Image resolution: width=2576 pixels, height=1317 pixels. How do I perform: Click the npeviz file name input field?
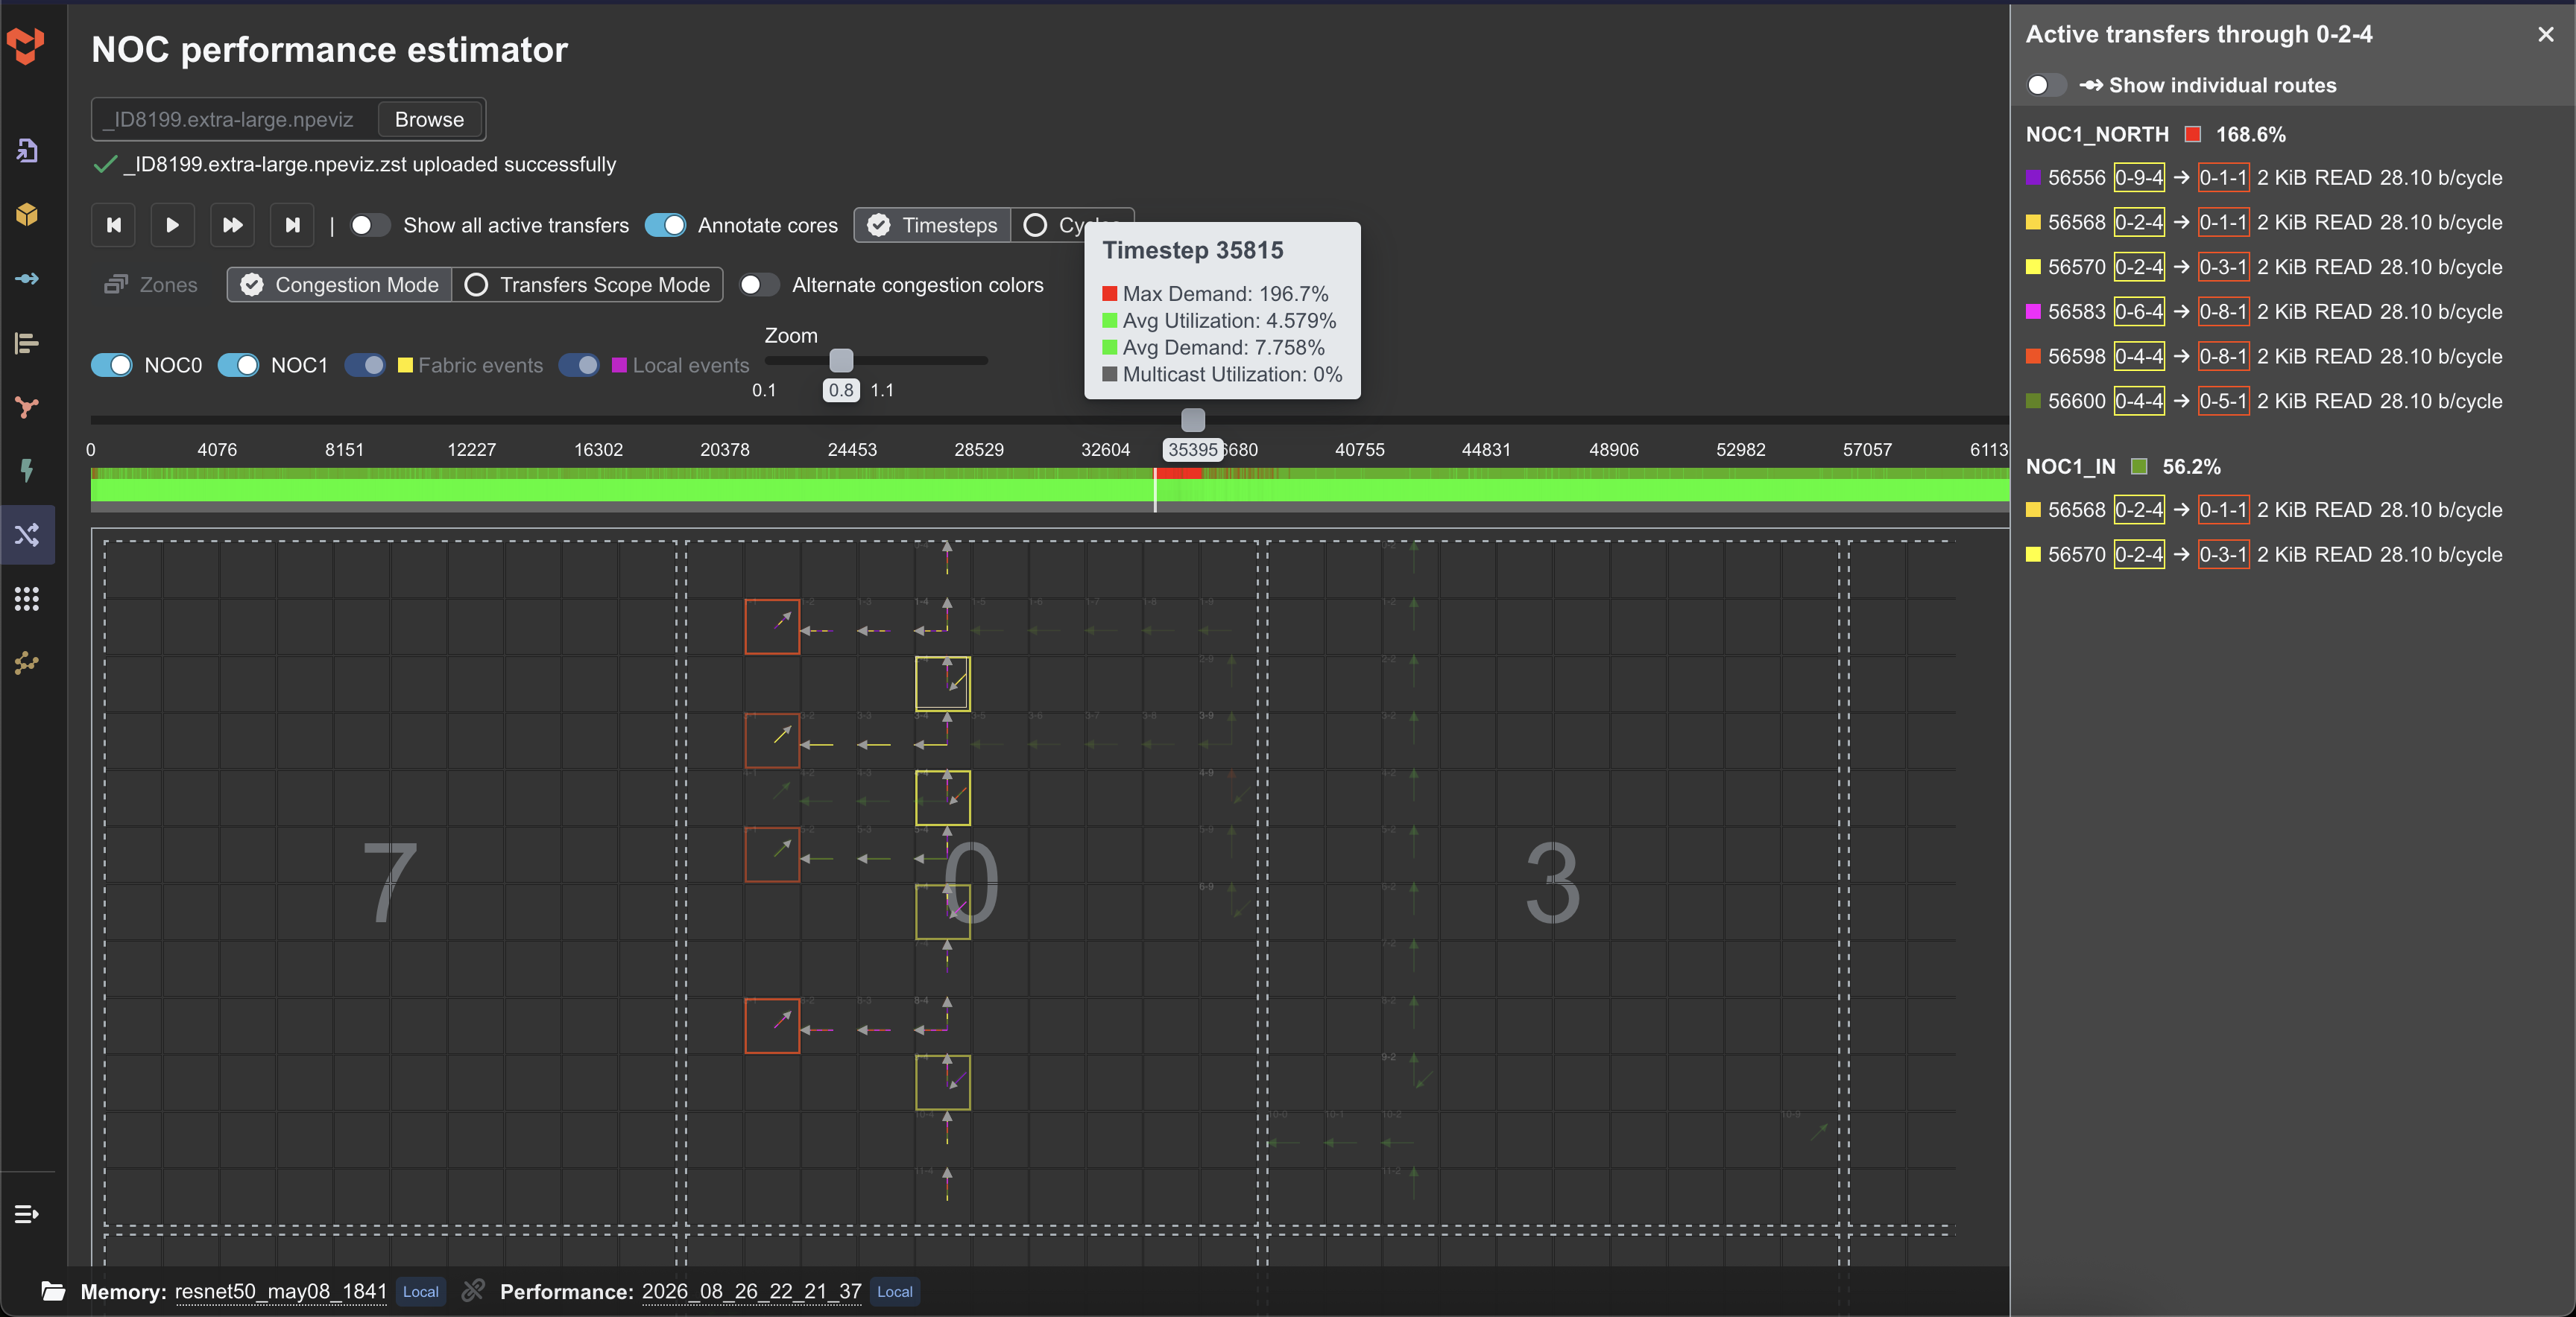[235, 119]
